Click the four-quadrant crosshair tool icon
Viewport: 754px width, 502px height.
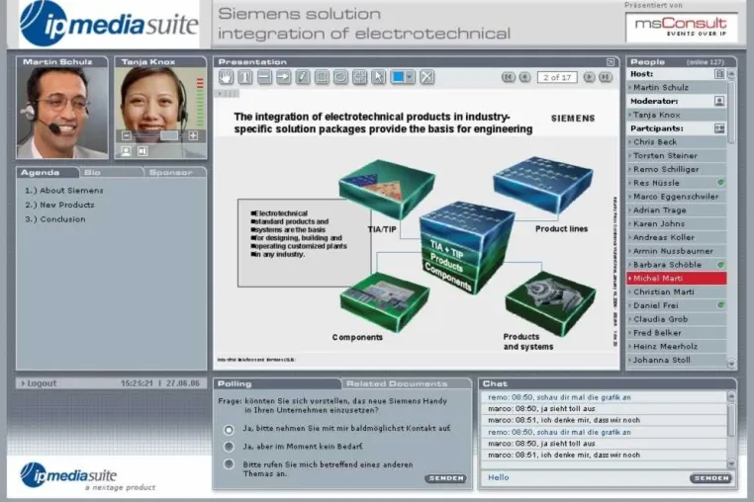[360, 77]
